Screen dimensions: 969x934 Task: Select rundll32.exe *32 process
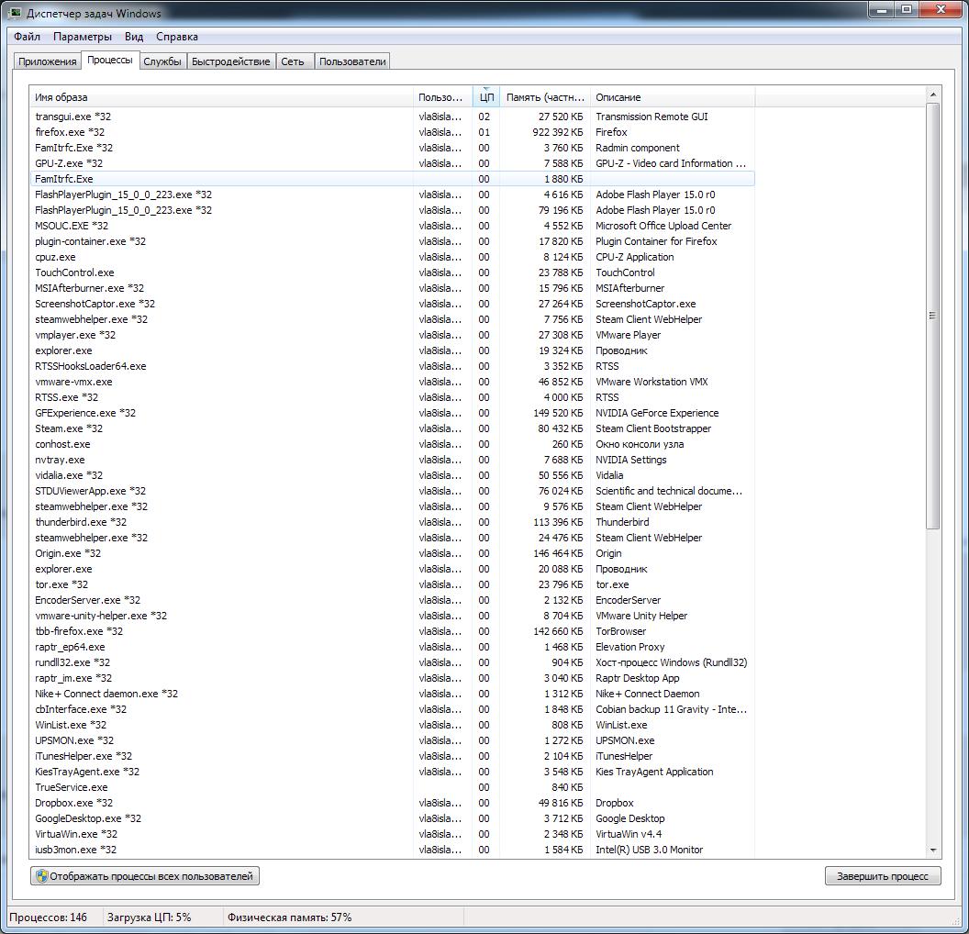tap(393, 662)
